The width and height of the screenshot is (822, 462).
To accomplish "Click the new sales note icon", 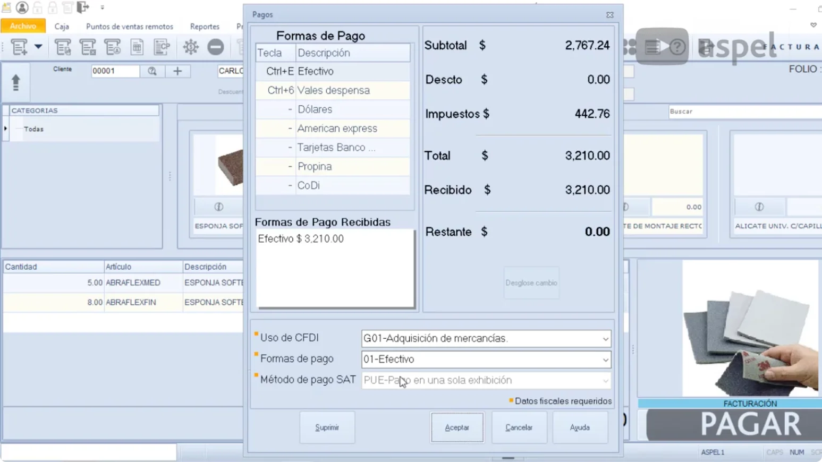I will (19, 47).
